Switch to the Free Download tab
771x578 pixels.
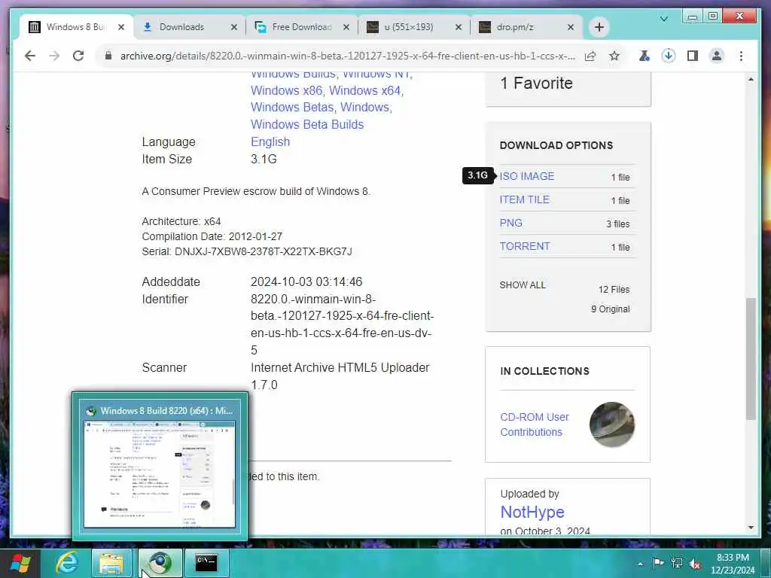pos(301,27)
